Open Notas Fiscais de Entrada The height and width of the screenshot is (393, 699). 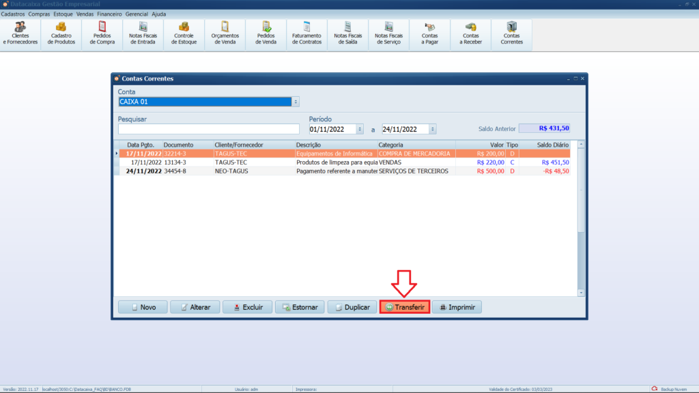coord(143,33)
